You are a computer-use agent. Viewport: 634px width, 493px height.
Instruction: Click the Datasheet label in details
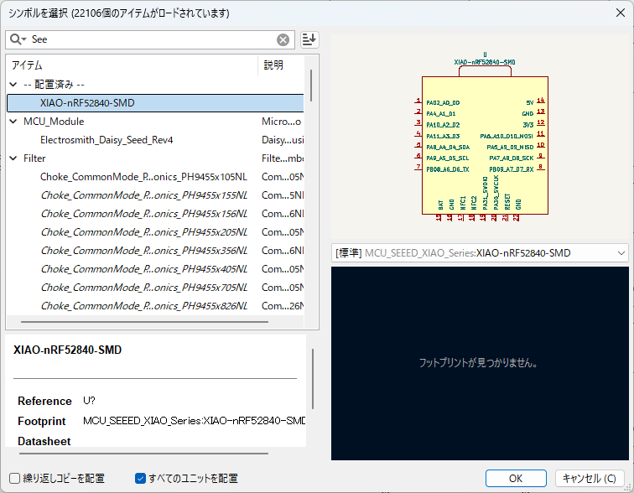pos(44,441)
